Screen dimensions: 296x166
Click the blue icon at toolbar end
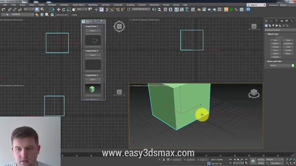click(248, 9)
